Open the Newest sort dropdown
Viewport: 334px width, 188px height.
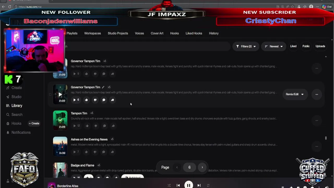[x=274, y=46]
